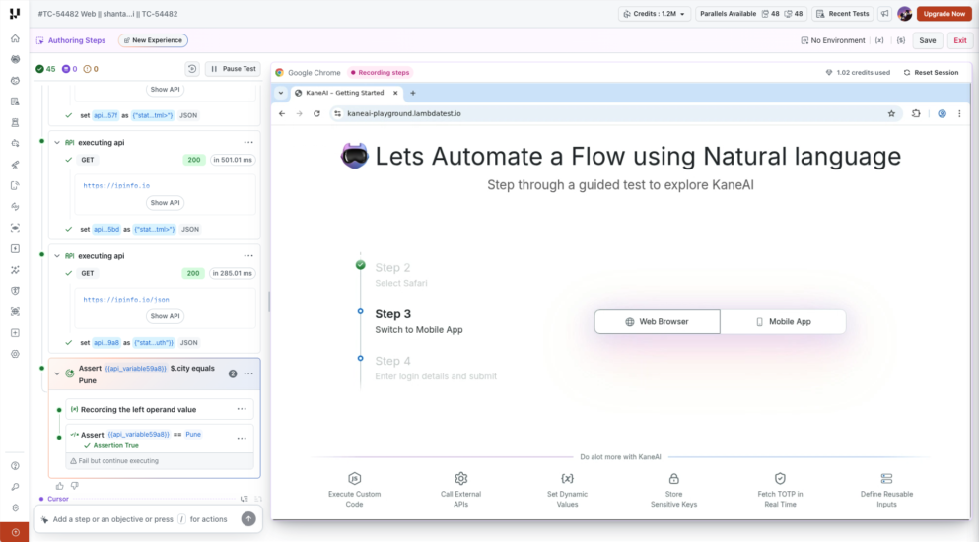Open the Home icon in left sidebar
The width and height of the screenshot is (979, 542).
(15, 38)
